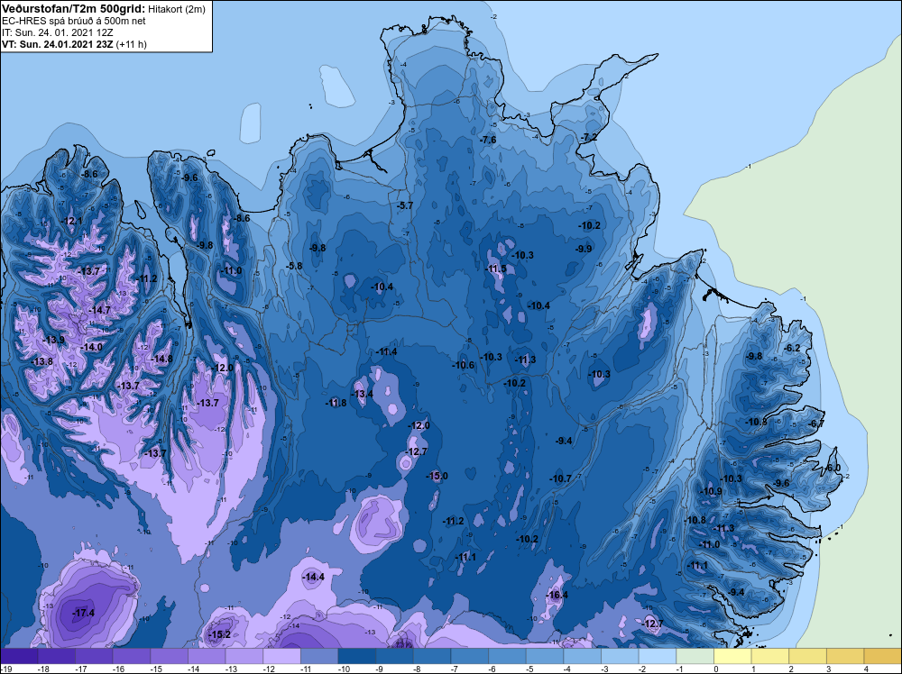This screenshot has width=902, height=674.
Task: Click the 'VT: Sun. 24.01.2021 23Z' line
Action: pos(58,44)
